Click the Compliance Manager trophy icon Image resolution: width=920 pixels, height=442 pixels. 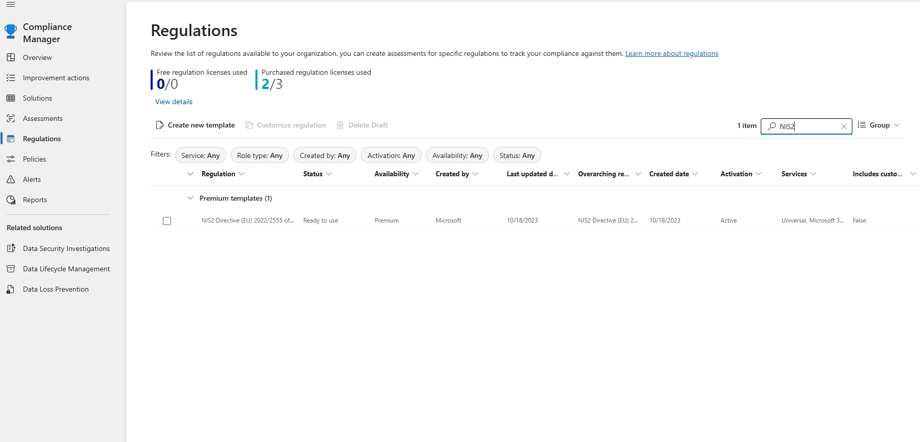[x=11, y=32]
